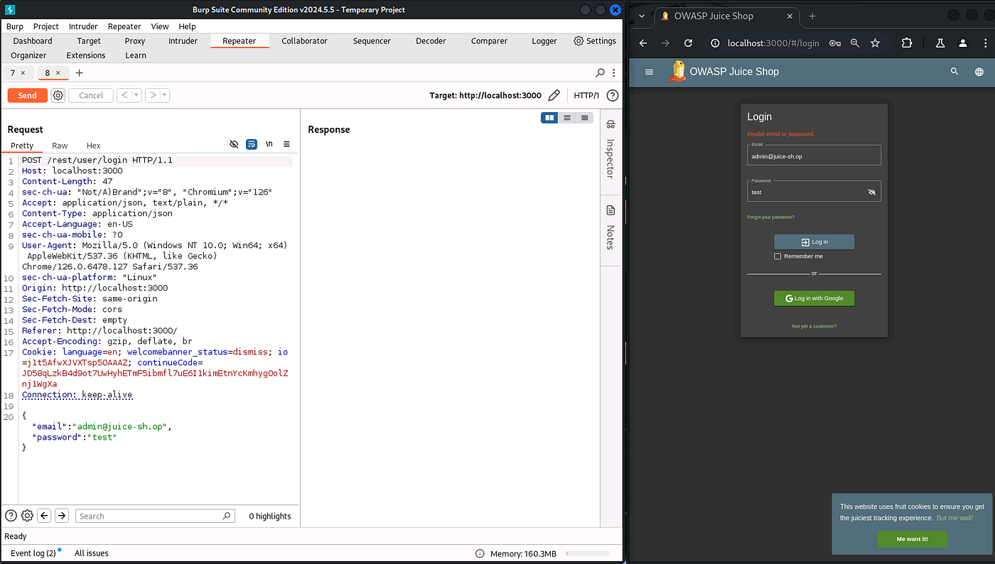Open saved passwords key icon
The image size is (995, 564).
[835, 43]
